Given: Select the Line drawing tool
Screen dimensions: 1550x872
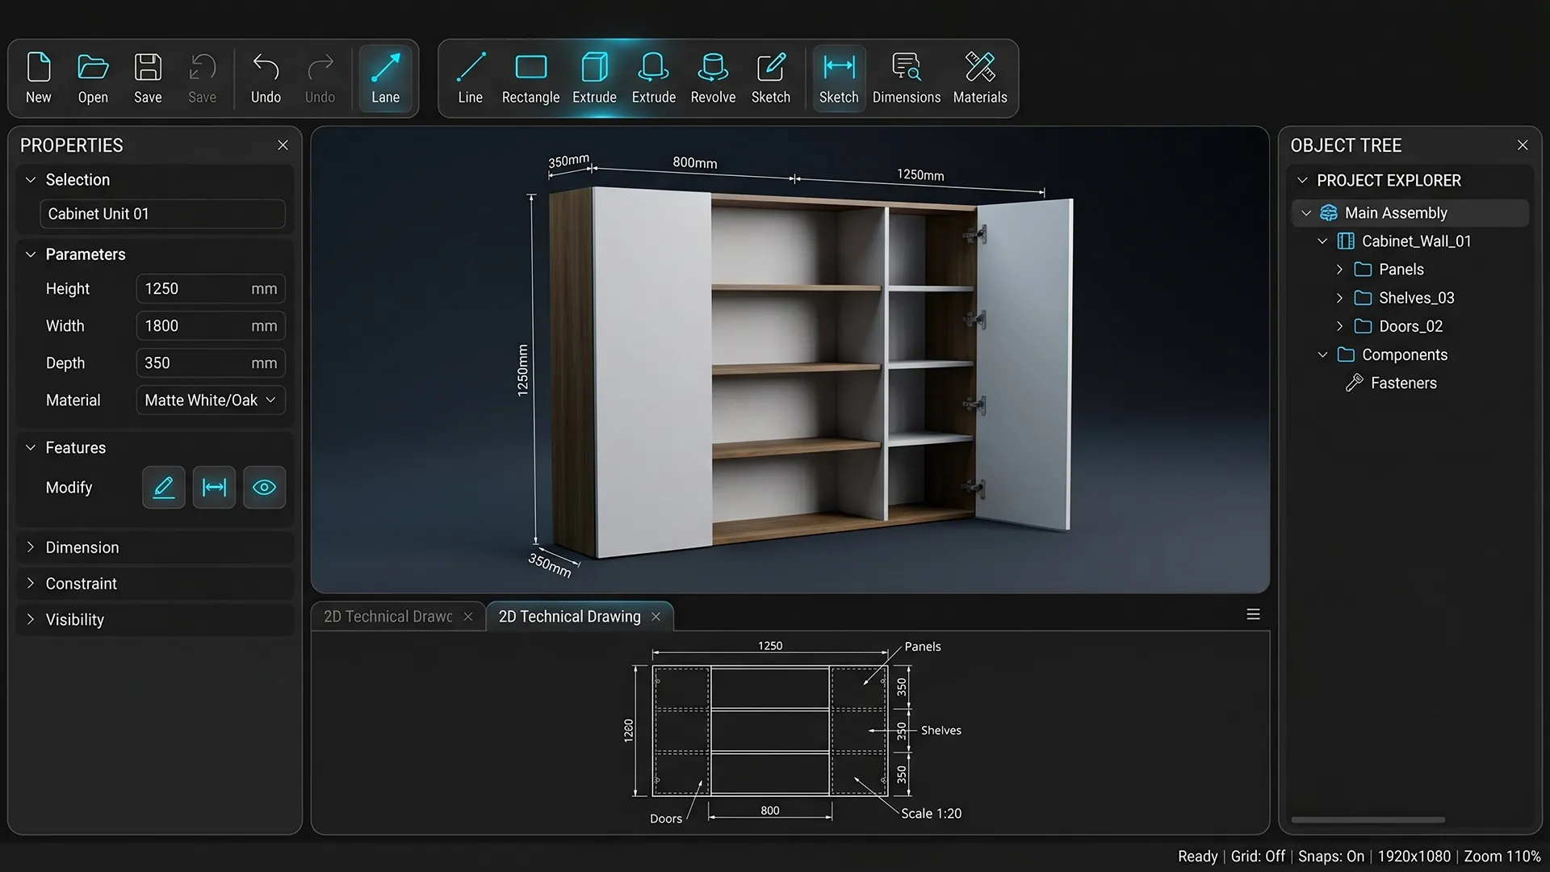Looking at the screenshot, I should click(x=470, y=78).
